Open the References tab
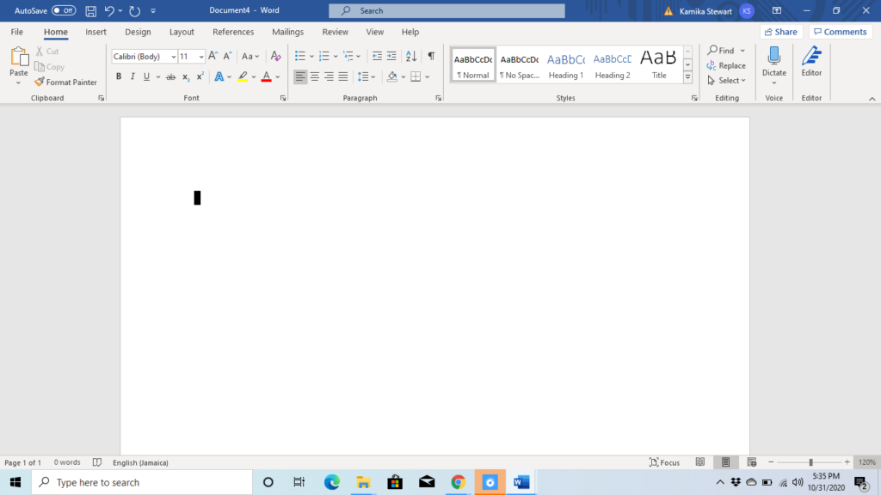 pyautogui.click(x=233, y=32)
